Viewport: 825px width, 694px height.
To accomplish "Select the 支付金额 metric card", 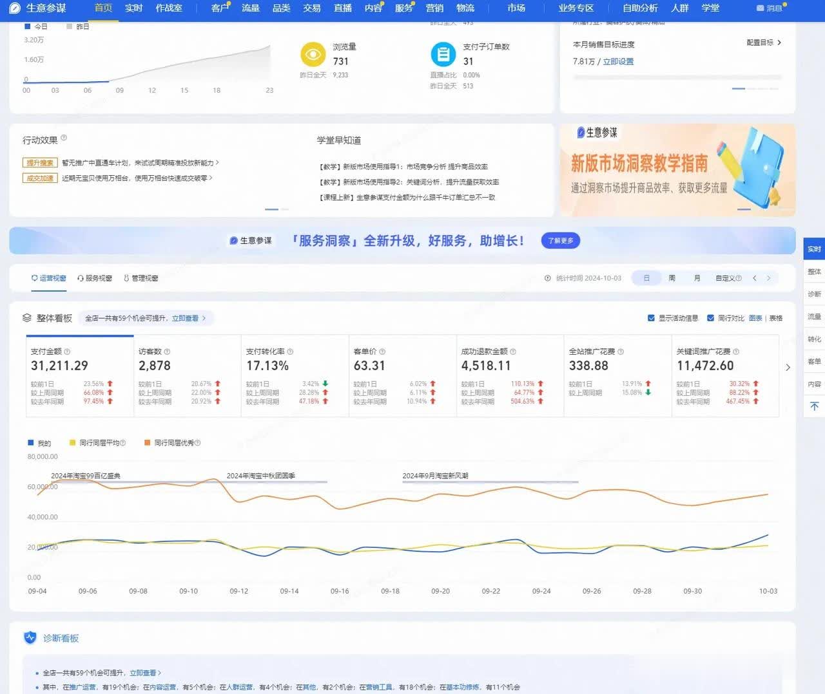I will (79, 376).
